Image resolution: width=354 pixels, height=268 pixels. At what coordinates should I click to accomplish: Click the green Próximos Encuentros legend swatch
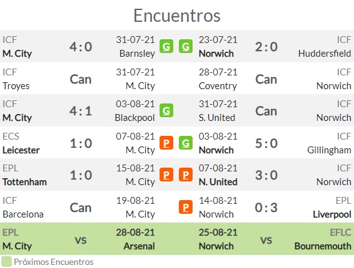click(x=6, y=262)
